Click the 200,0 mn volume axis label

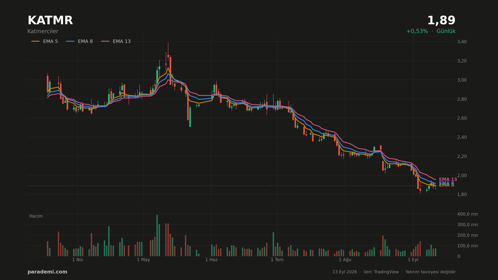(467, 235)
